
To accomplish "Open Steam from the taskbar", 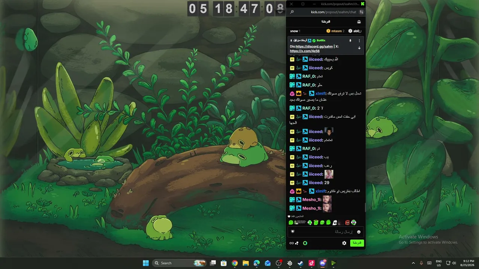I will click(300, 263).
